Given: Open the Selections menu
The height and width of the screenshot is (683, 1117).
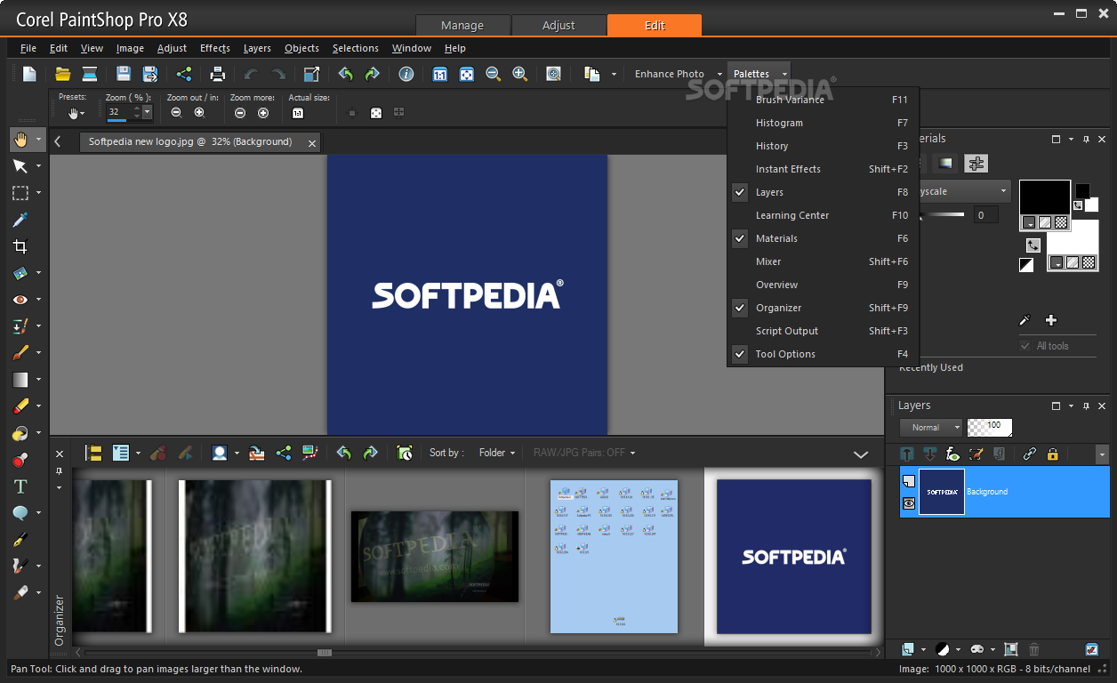Looking at the screenshot, I should tap(356, 48).
